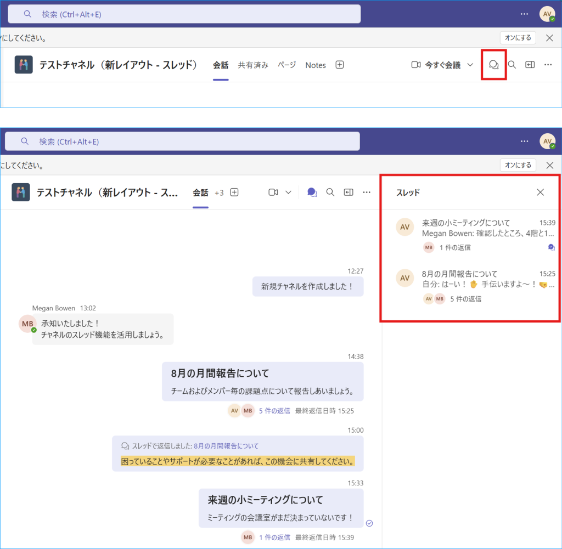The width and height of the screenshot is (562, 549).
Task: Click スレッド panel title
Action: coord(408,193)
